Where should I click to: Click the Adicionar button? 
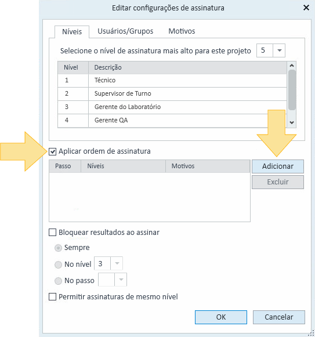pyautogui.click(x=278, y=166)
